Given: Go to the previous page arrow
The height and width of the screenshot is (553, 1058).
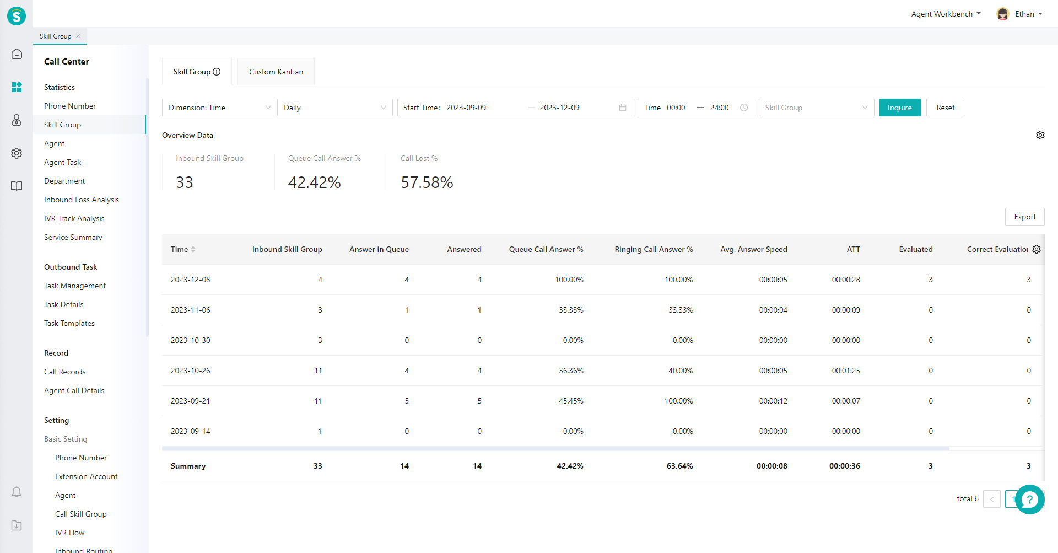Looking at the screenshot, I should coord(992,499).
